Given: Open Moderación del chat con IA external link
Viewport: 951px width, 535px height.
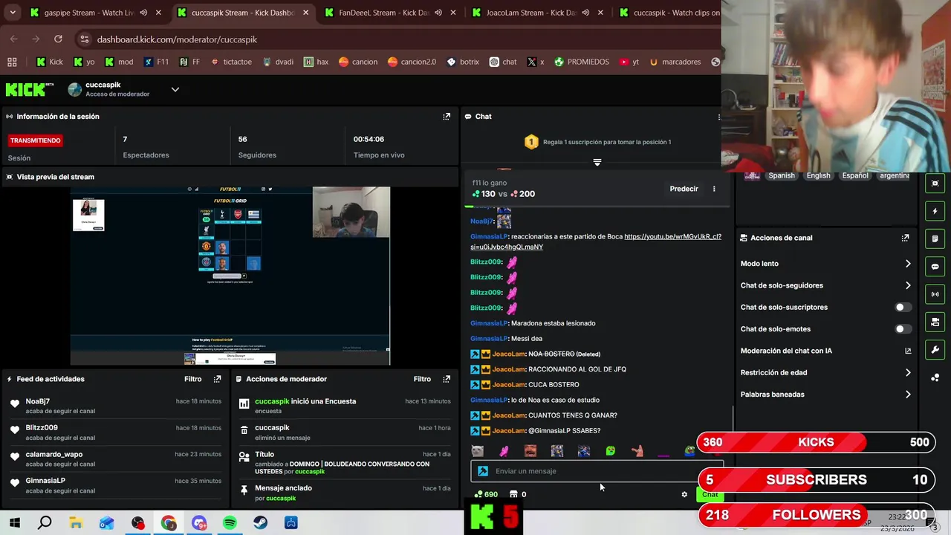Looking at the screenshot, I should click(x=908, y=351).
